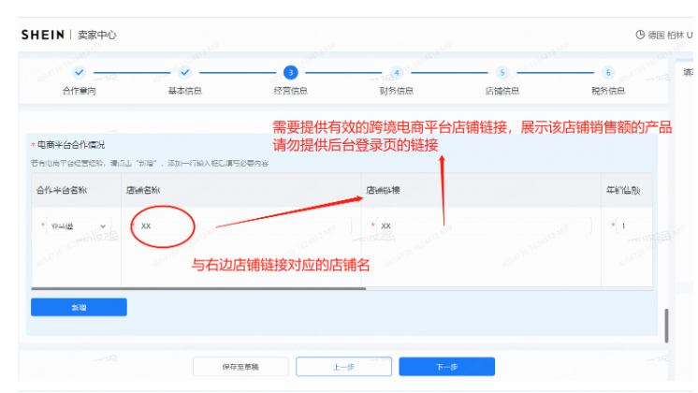
Task: Proceed with the 下一步 button
Action: pos(446,367)
